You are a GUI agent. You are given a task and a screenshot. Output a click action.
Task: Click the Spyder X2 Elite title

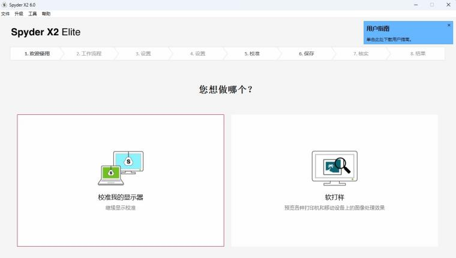tap(46, 32)
